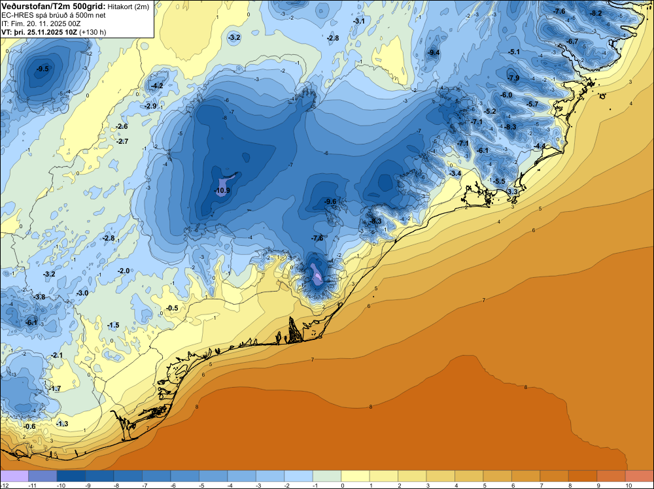
Task: Select the 3 legend color swatch
Action: (440, 476)
